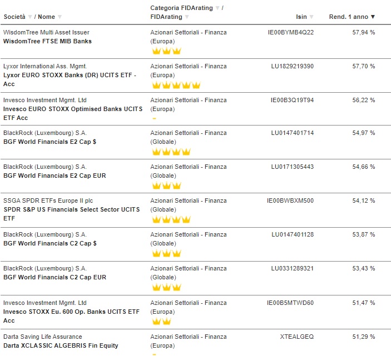Select return value 53,43 %

364,268
